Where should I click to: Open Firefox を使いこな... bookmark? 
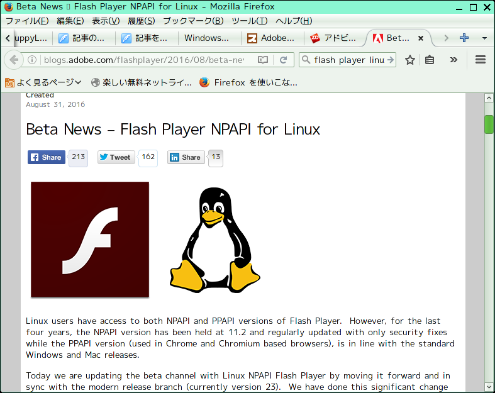point(248,82)
